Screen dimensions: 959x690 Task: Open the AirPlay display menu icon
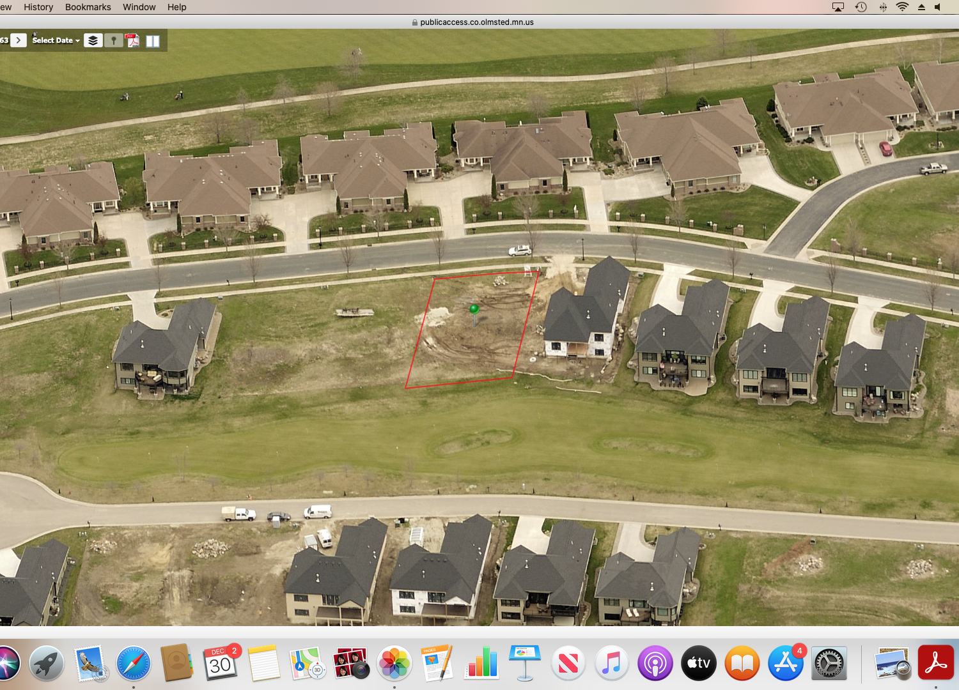838,7
